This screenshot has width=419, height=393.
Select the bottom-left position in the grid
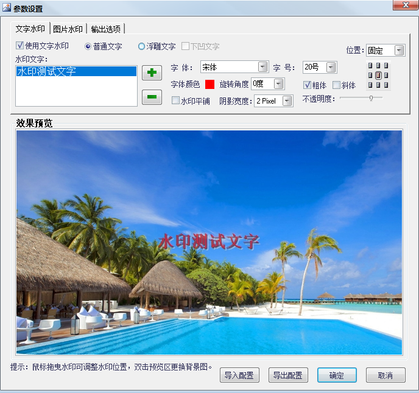point(370,85)
